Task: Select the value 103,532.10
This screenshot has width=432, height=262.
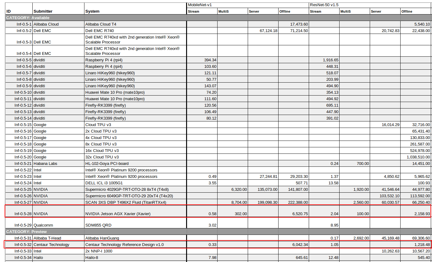Action: [x=389, y=196]
